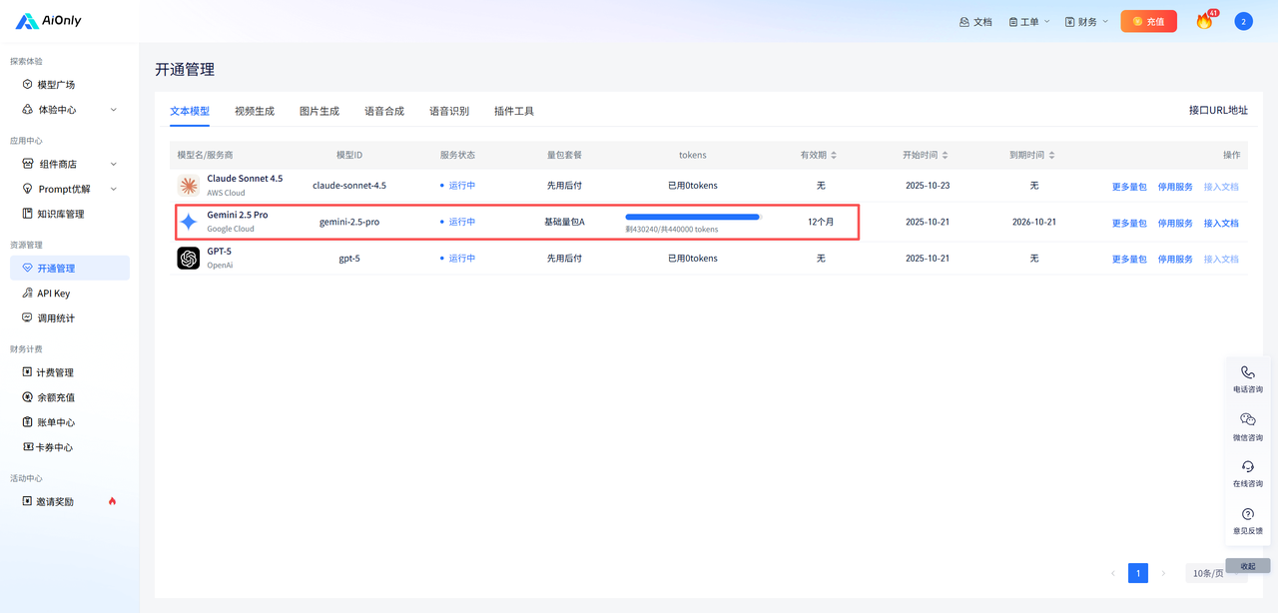Select page 1 in pagination
The height and width of the screenshot is (613, 1278).
1138,573
